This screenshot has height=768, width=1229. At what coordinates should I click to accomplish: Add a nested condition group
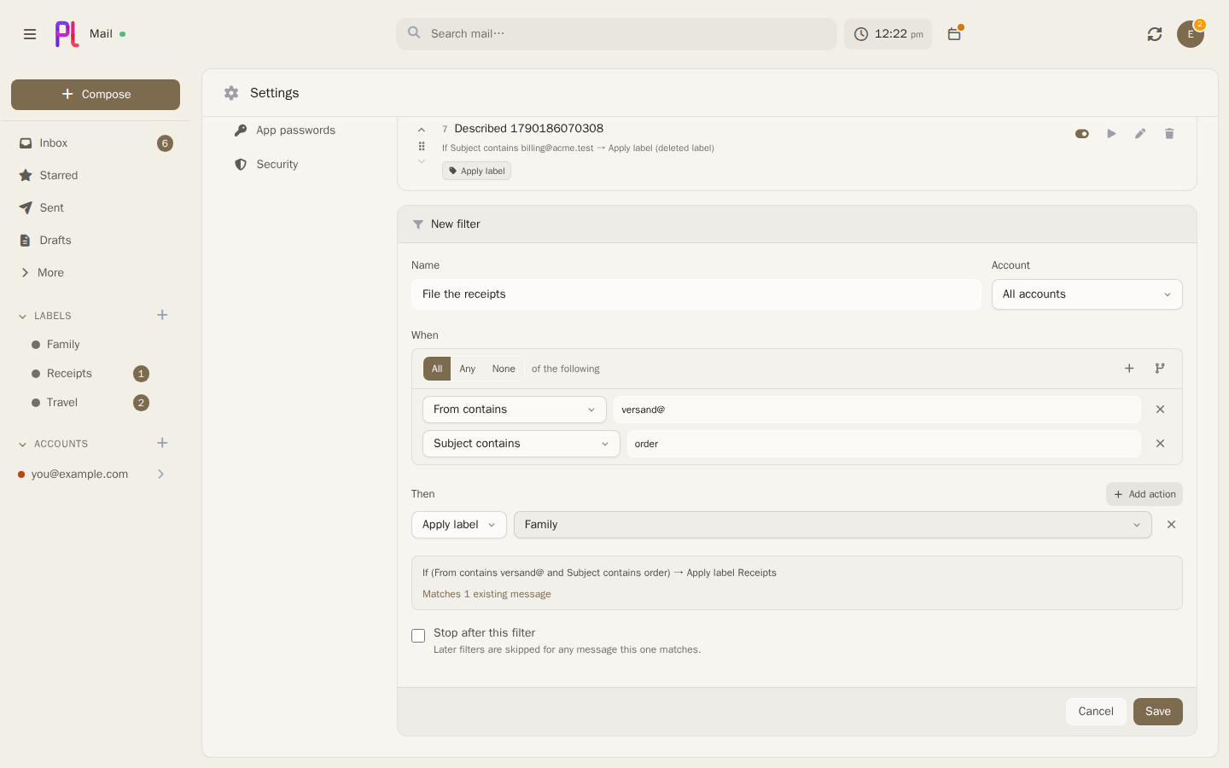(x=1160, y=369)
